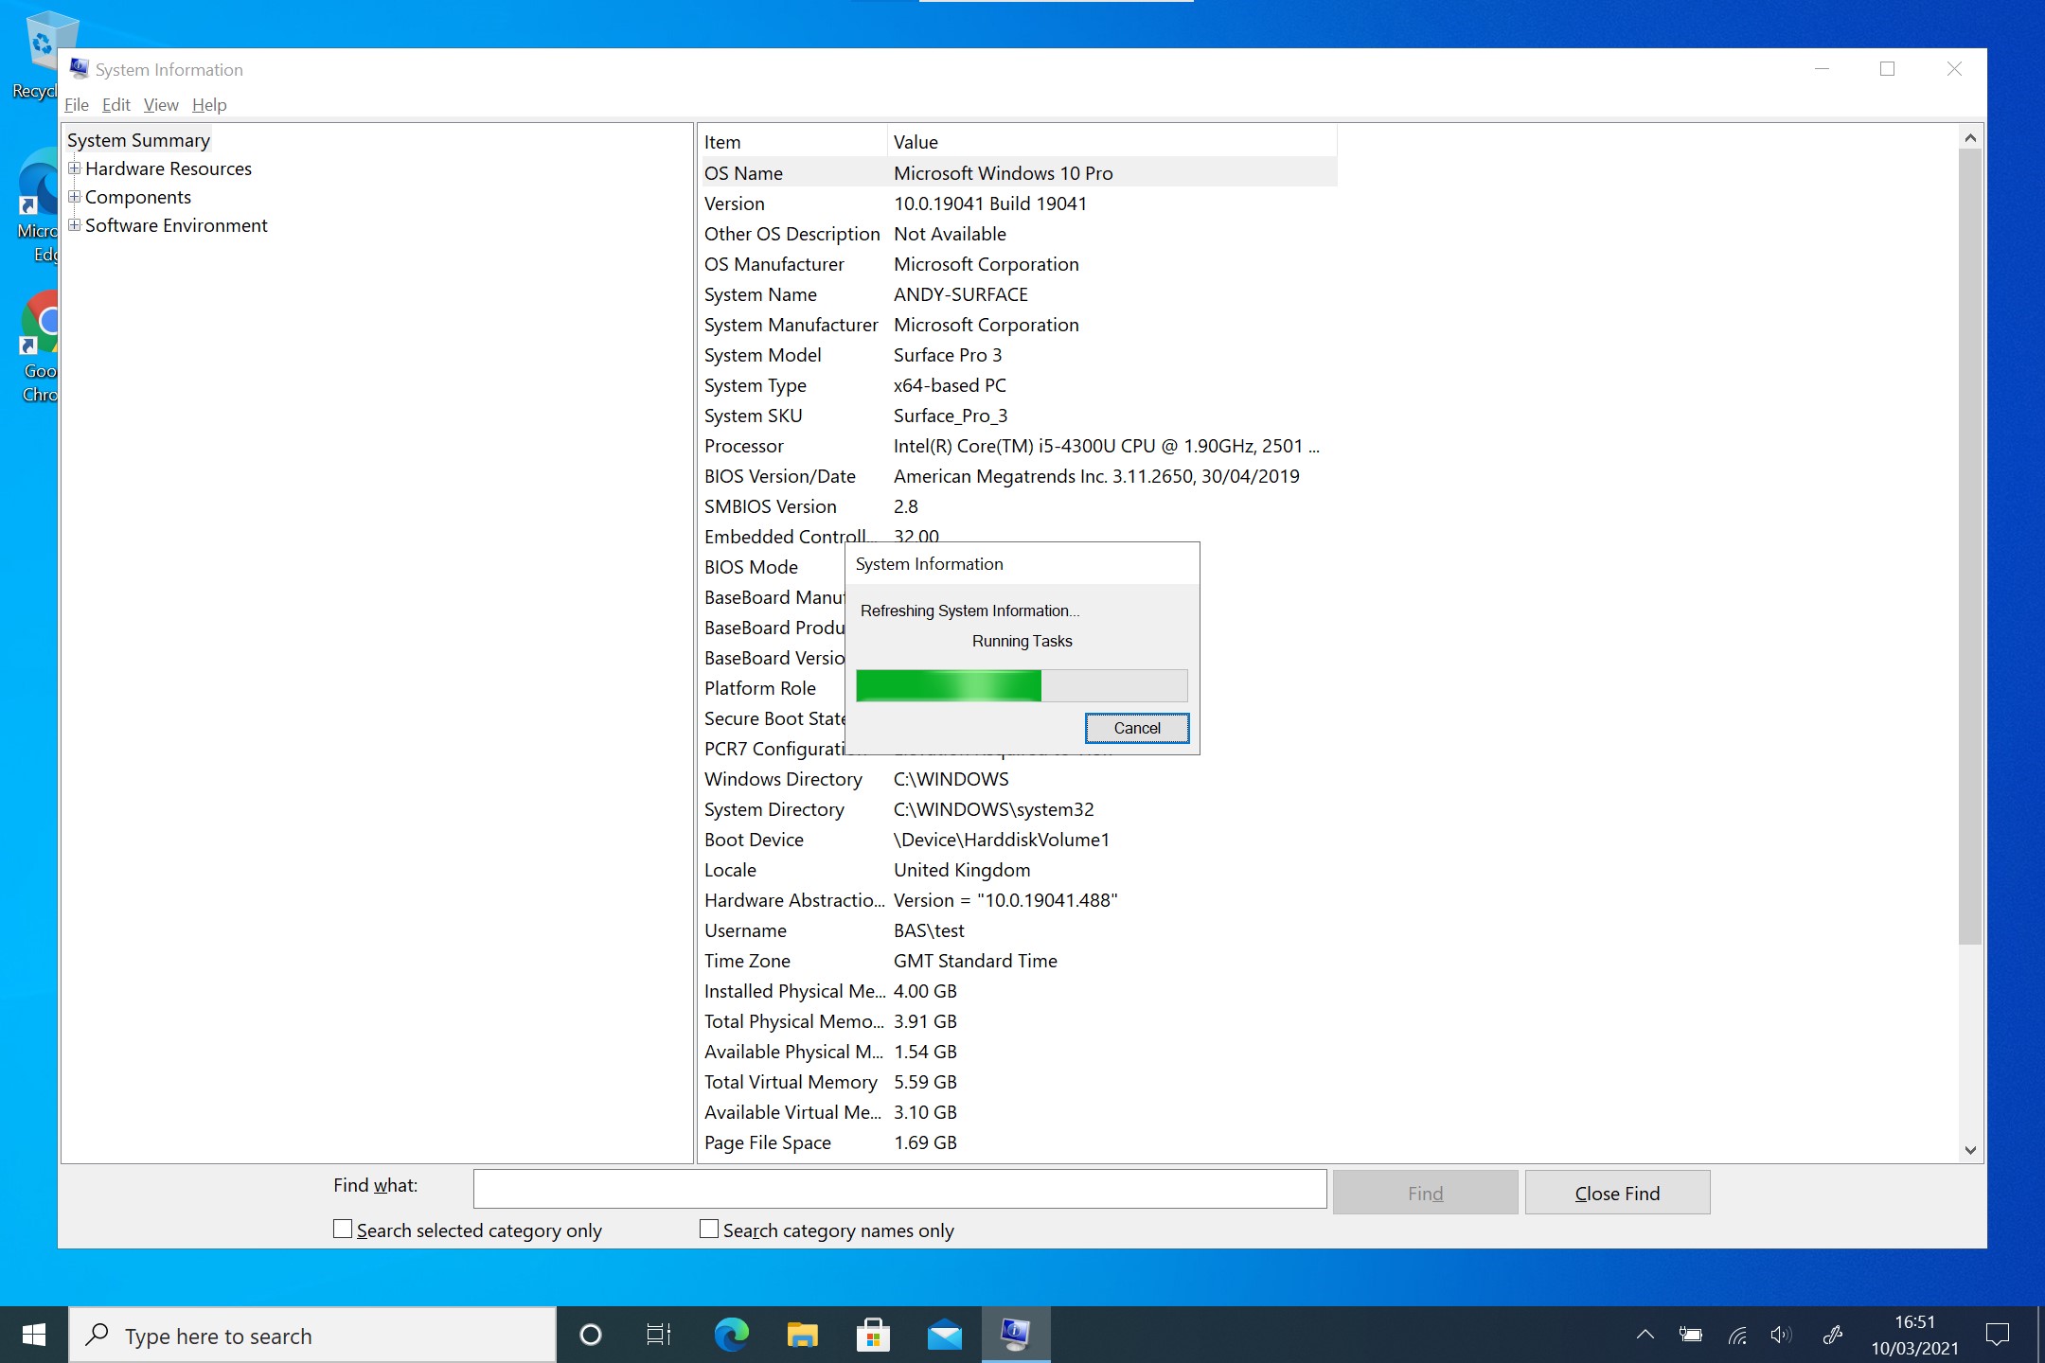Select value 10.0.19041 Build 19041
The width and height of the screenshot is (2045, 1363).
(x=990, y=204)
